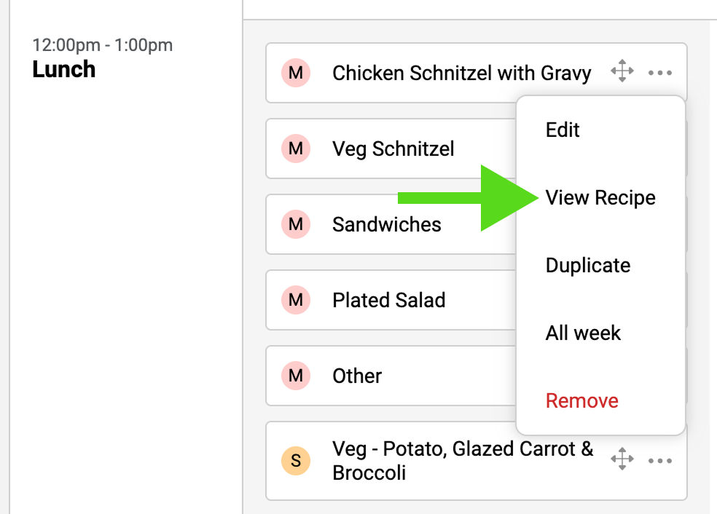Apply All week from the menu
Image resolution: width=717 pixels, height=514 pixels.
(x=583, y=333)
